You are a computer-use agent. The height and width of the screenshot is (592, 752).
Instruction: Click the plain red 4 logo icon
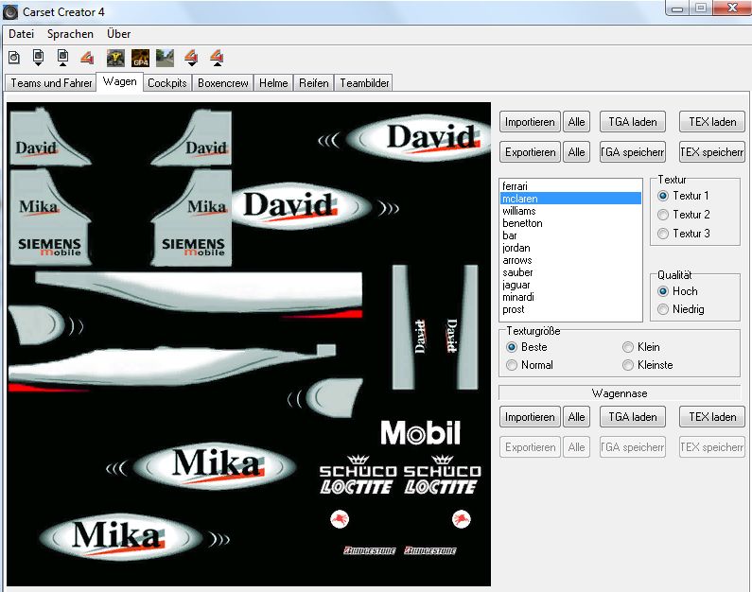pyautogui.click(x=87, y=58)
